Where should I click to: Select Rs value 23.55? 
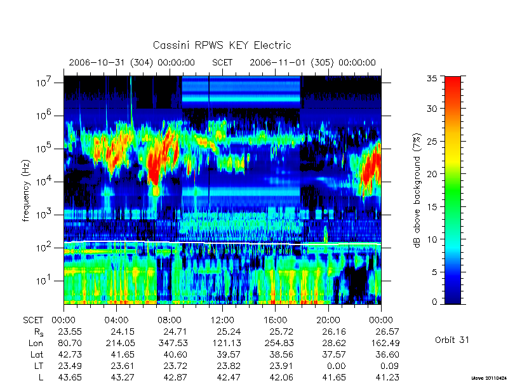(70, 331)
